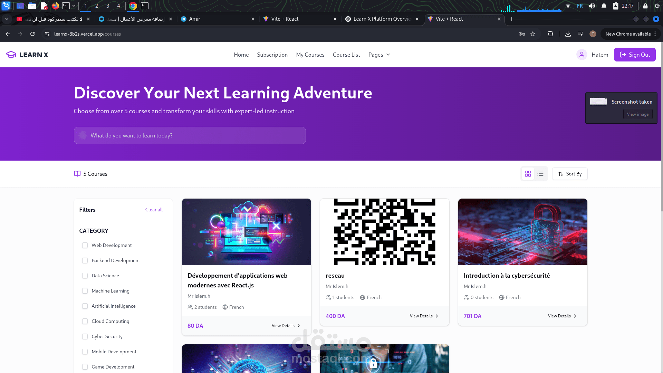Open Subscription nav item
Viewport: 663px width, 373px height.
tap(272, 55)
